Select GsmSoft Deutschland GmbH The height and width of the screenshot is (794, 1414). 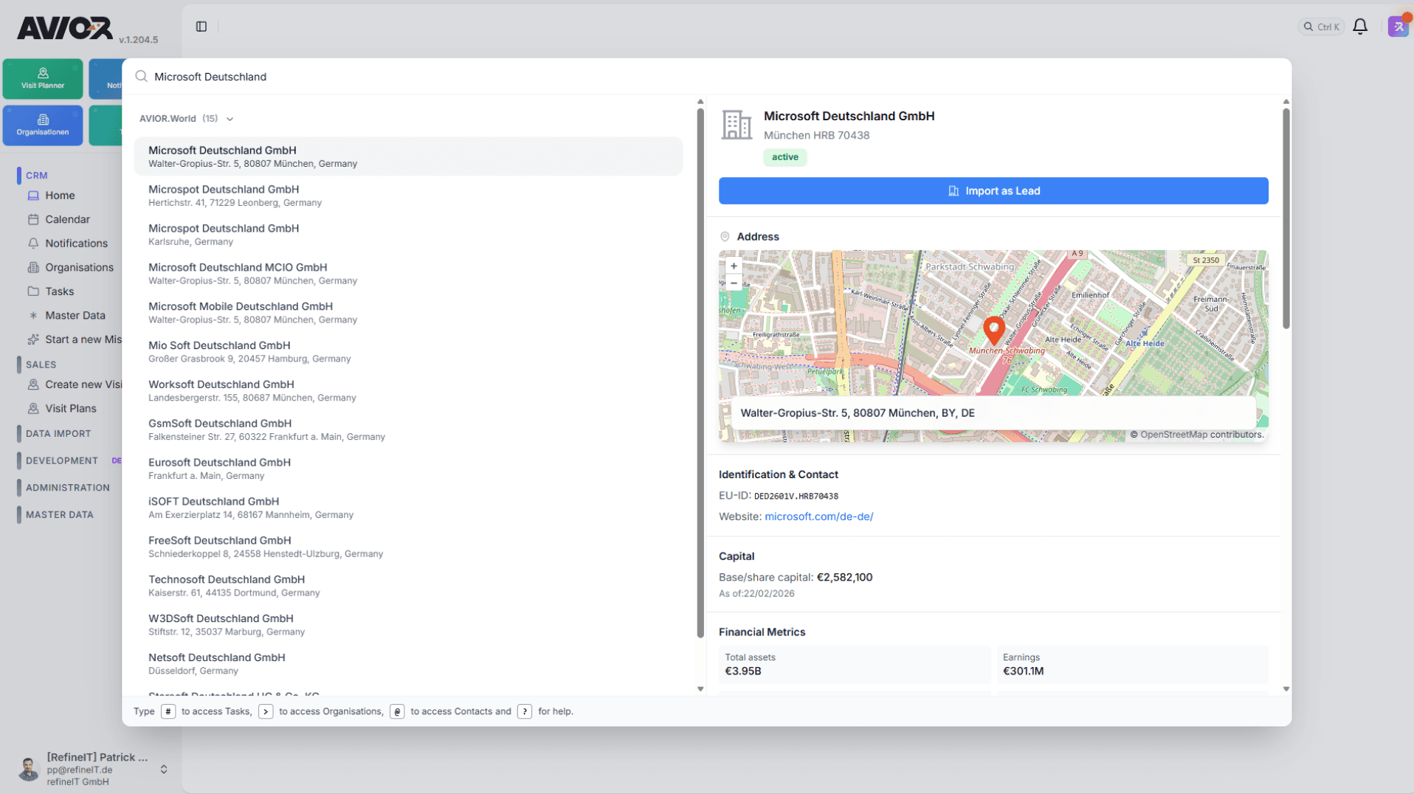(408, 430)
